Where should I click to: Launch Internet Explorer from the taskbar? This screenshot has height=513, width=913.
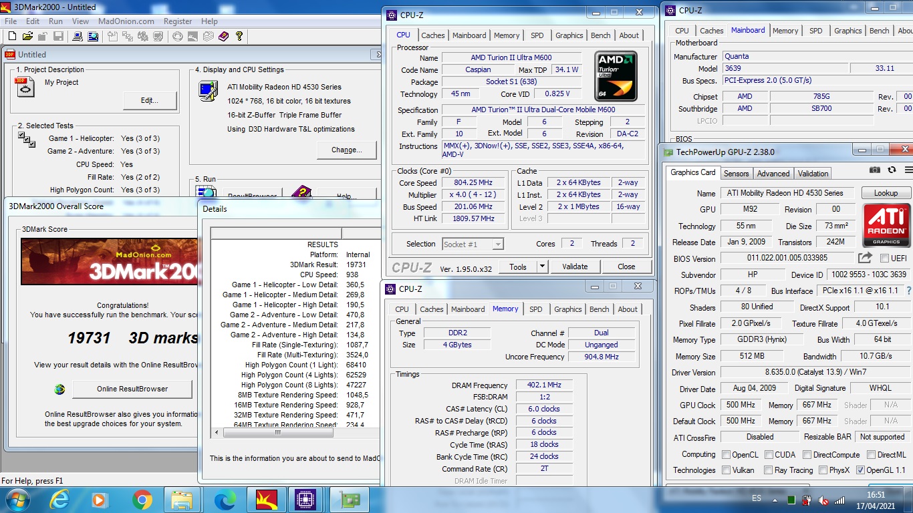pyautogui.click(x=61, y=500)
